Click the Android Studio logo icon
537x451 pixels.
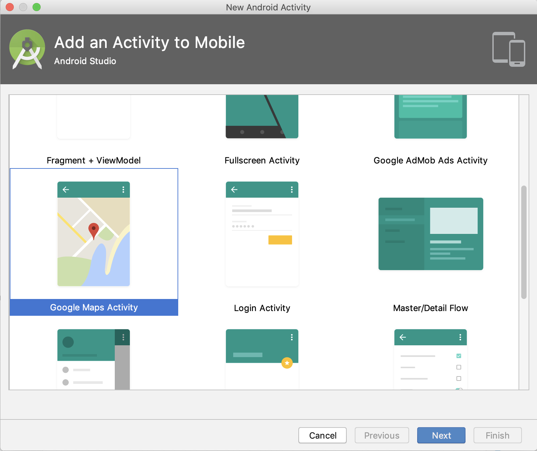tap(27, 49)
